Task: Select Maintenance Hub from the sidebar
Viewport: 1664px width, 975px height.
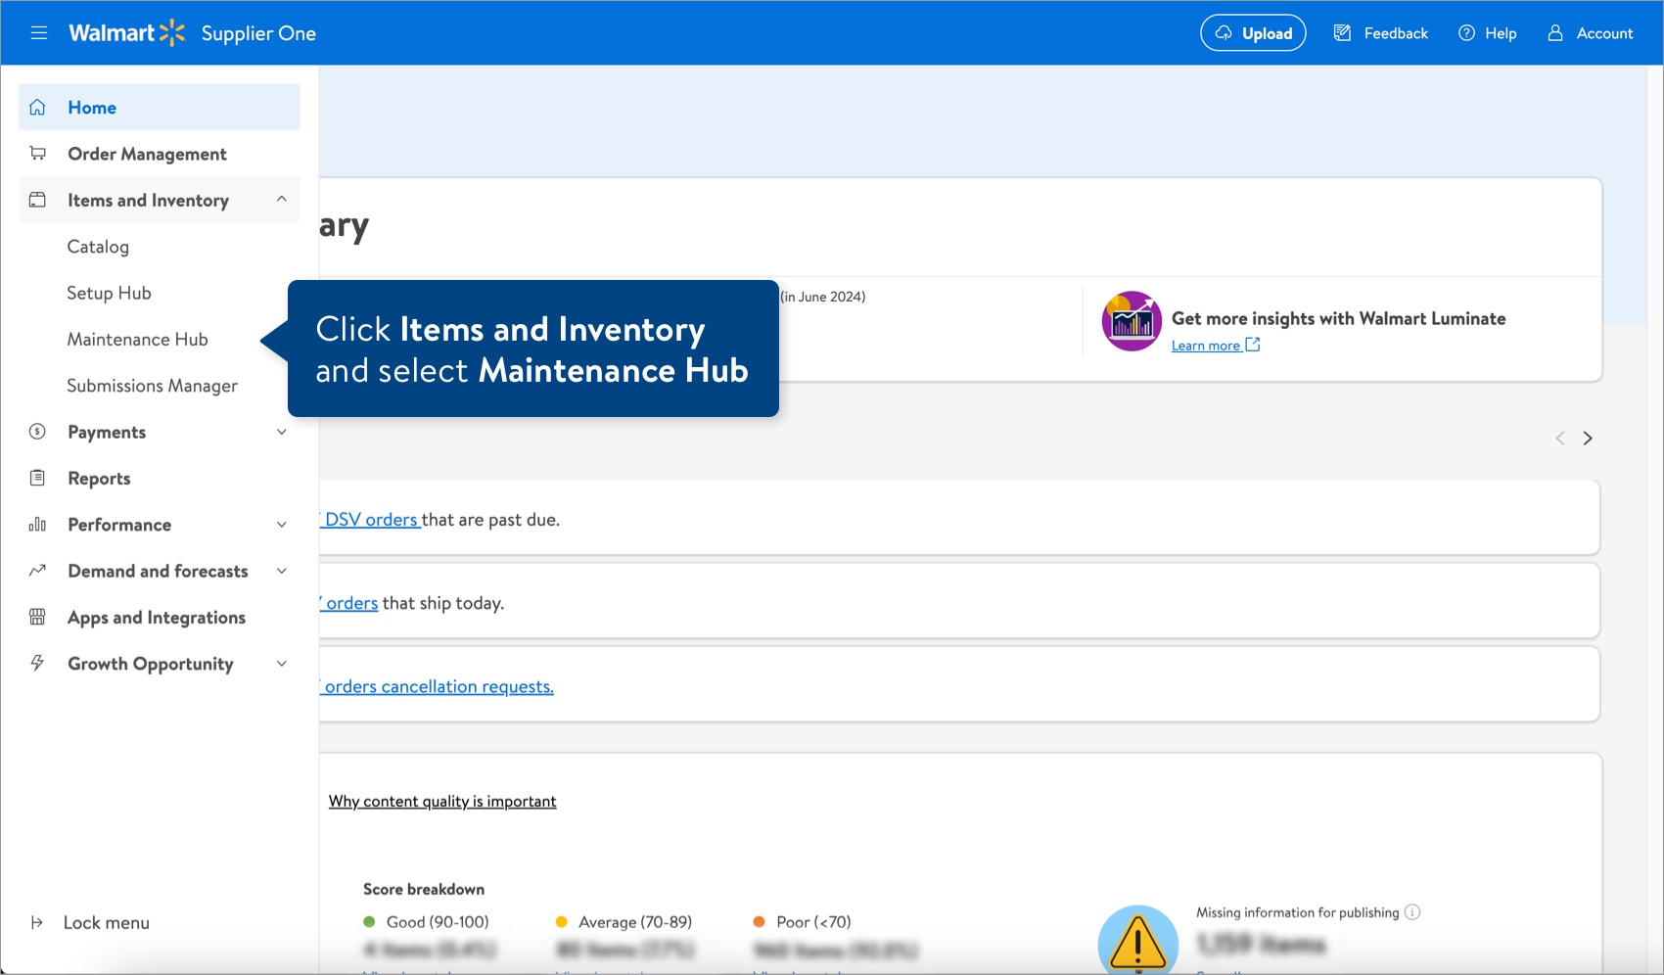Action: click(137, 339)
